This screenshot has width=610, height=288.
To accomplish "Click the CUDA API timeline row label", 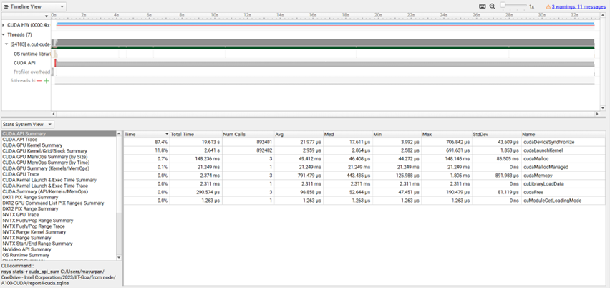I will pos(25,62).
